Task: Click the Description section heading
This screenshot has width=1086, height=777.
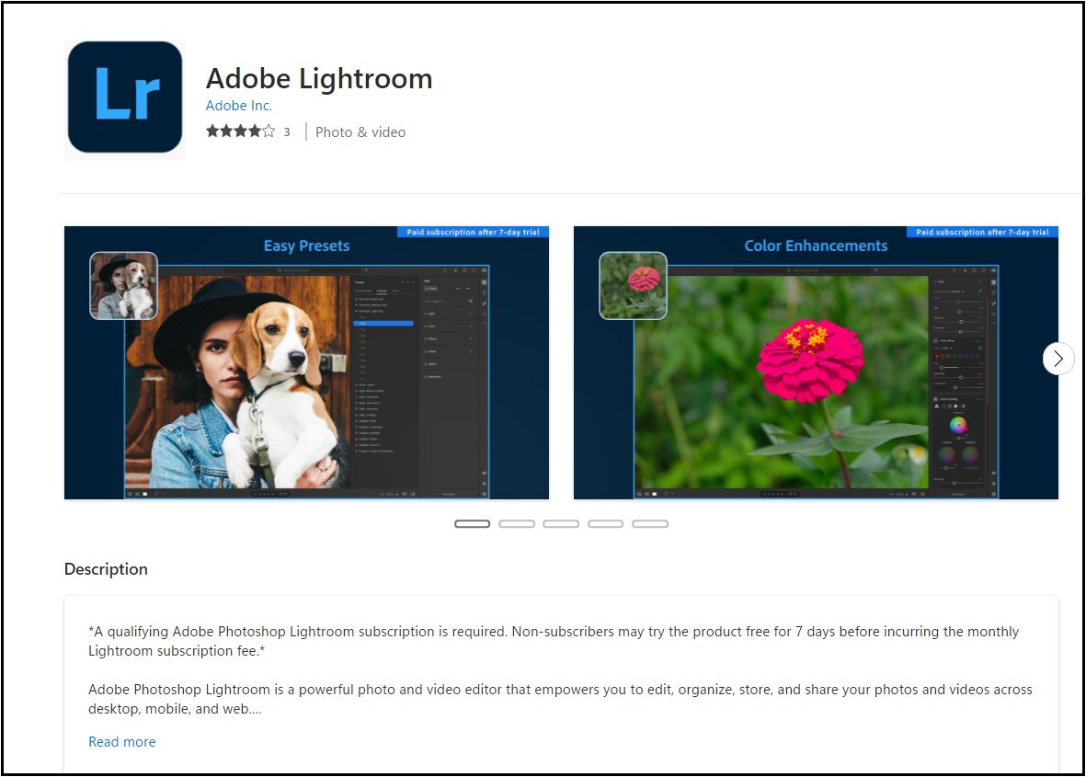Action: (106, 569)
